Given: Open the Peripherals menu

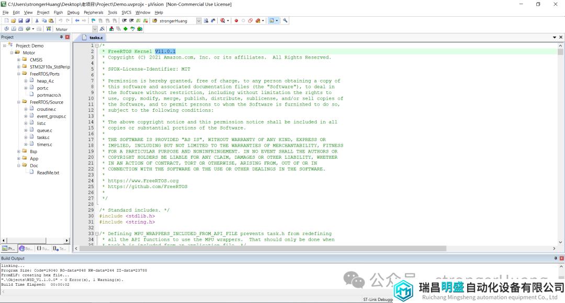Looking at the screenshot, I should (x=93, y=13).
